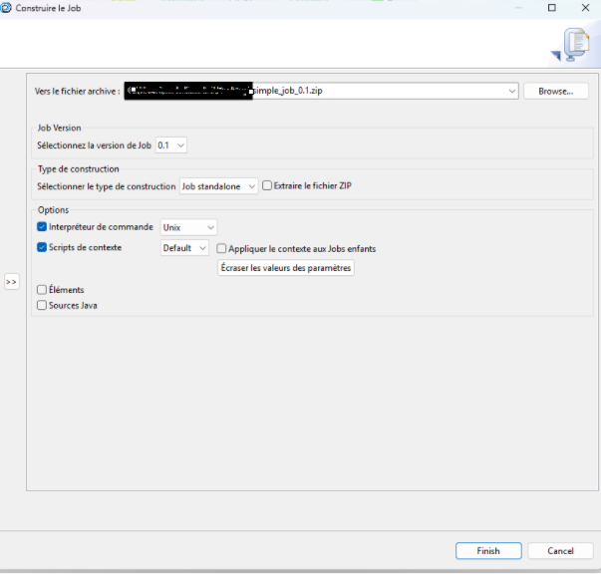Uncheck Interpréteur de commande option
Screen dimensions: 601x576
tap(42, 227)
